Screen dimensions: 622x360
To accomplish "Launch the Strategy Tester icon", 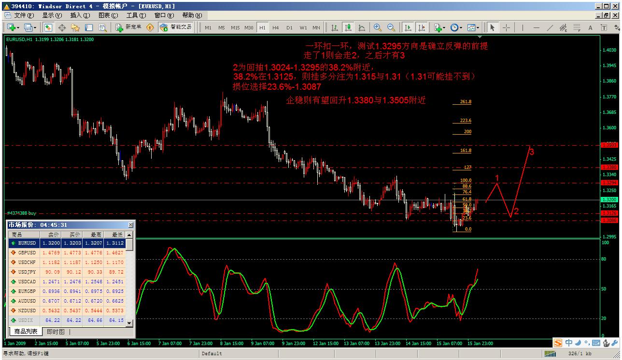I will click(103, 28).
